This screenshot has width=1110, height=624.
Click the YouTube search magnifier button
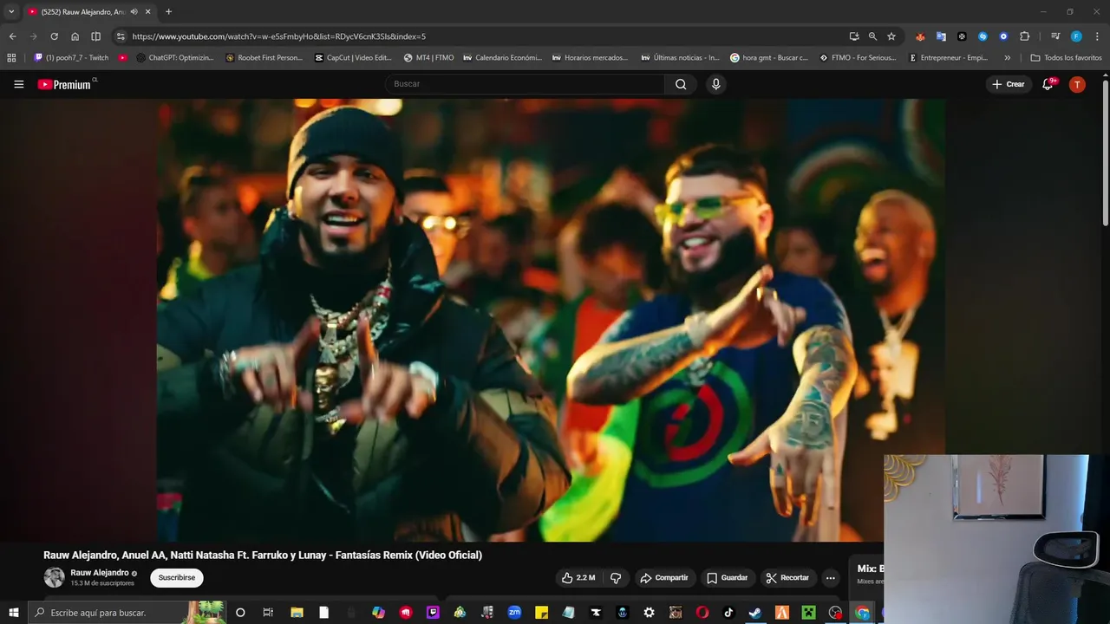(x=681, y=84)
